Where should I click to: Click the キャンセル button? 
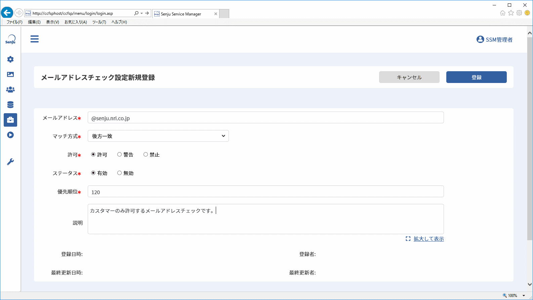(409, 77)
